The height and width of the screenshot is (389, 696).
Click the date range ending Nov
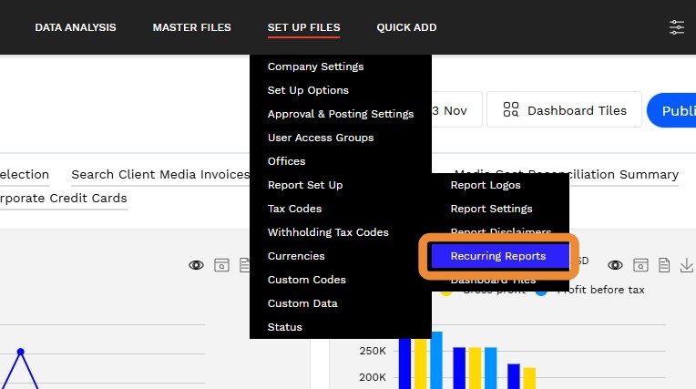(456, 110)
